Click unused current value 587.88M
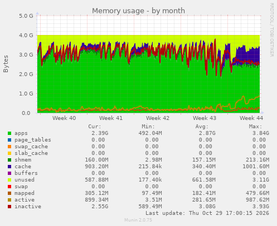Image resolution: width=277 pixels, height=226 pixels. tap(96, 180)
